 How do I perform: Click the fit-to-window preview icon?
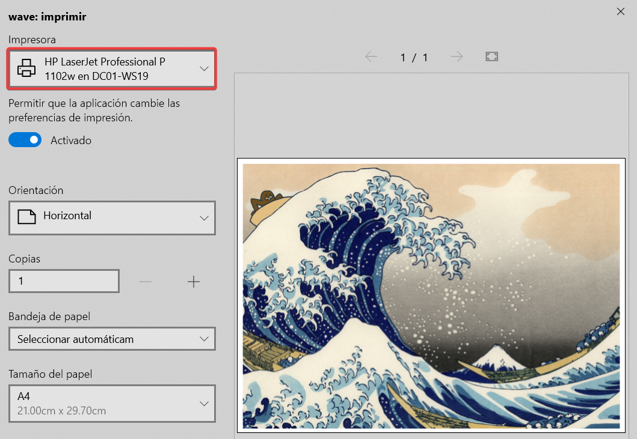(x=491, y=57)
